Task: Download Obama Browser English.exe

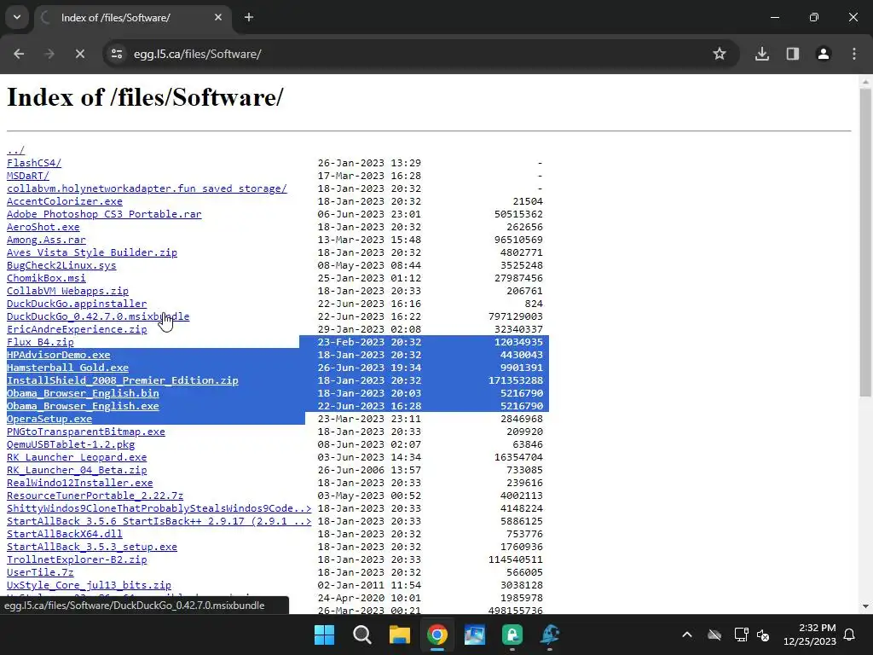Action: pos(83,407)
